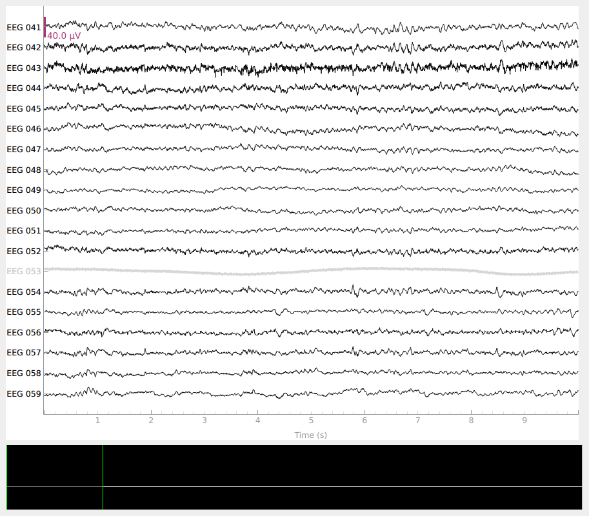Click the 5 second tick on time axis

311,420
